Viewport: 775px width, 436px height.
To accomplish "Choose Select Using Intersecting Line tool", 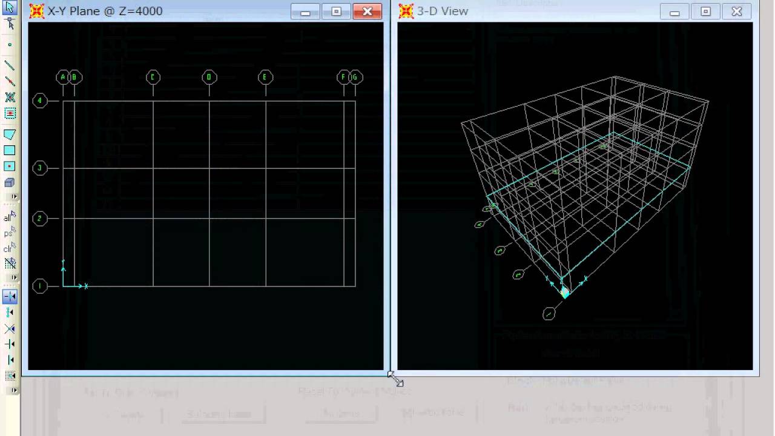I will pos(10,263).
